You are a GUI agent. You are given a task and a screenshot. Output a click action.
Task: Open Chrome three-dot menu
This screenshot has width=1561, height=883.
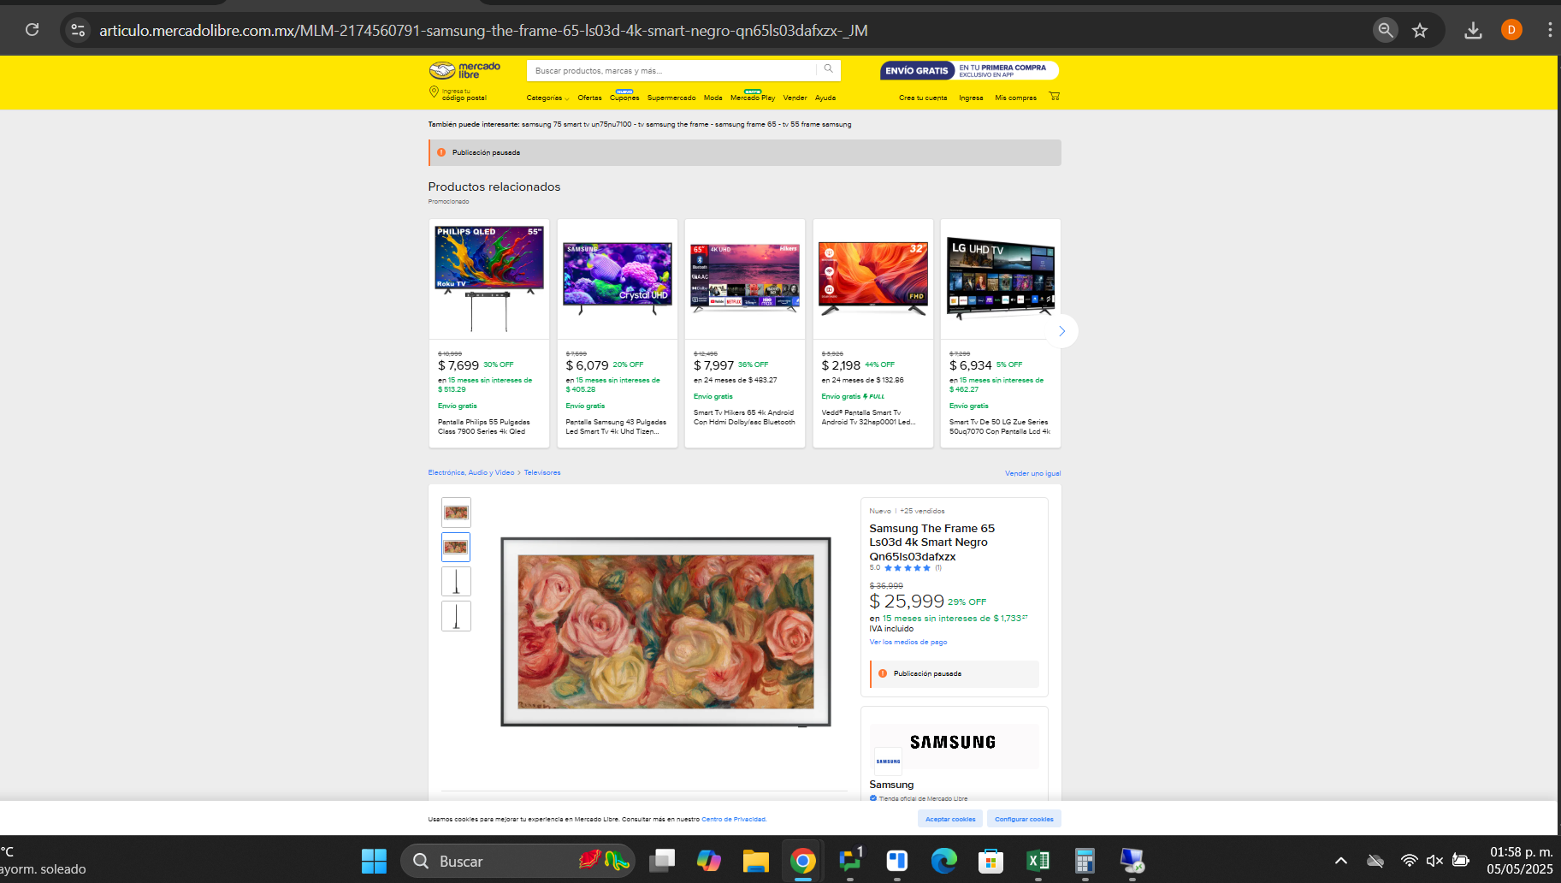pyautogui.click(x=1549, y=30)
